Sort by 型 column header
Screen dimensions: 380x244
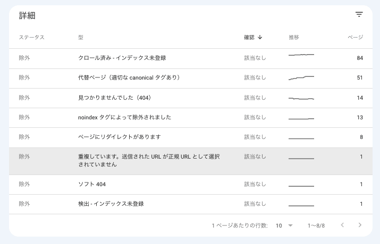click(81, 37)
